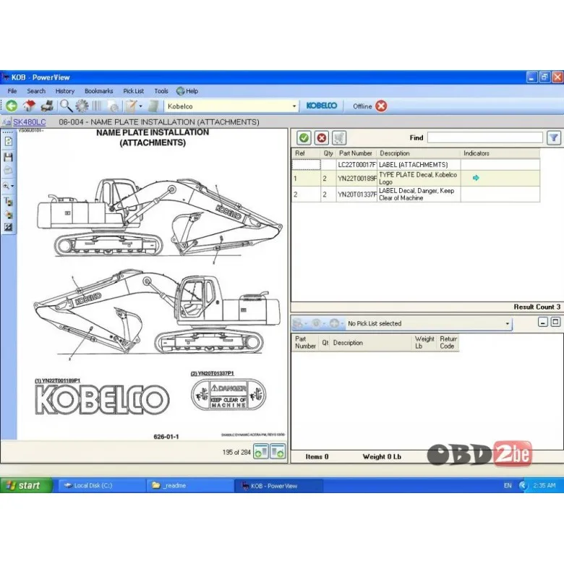
Task: Go to Home via house icon
Action: (29, 106)
